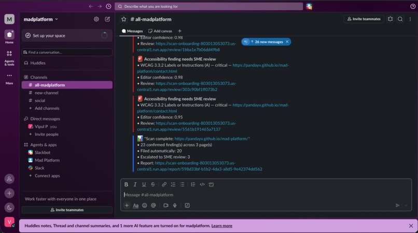
Task: Search in channel magnifier icon
Action: (x=400, y=19)
